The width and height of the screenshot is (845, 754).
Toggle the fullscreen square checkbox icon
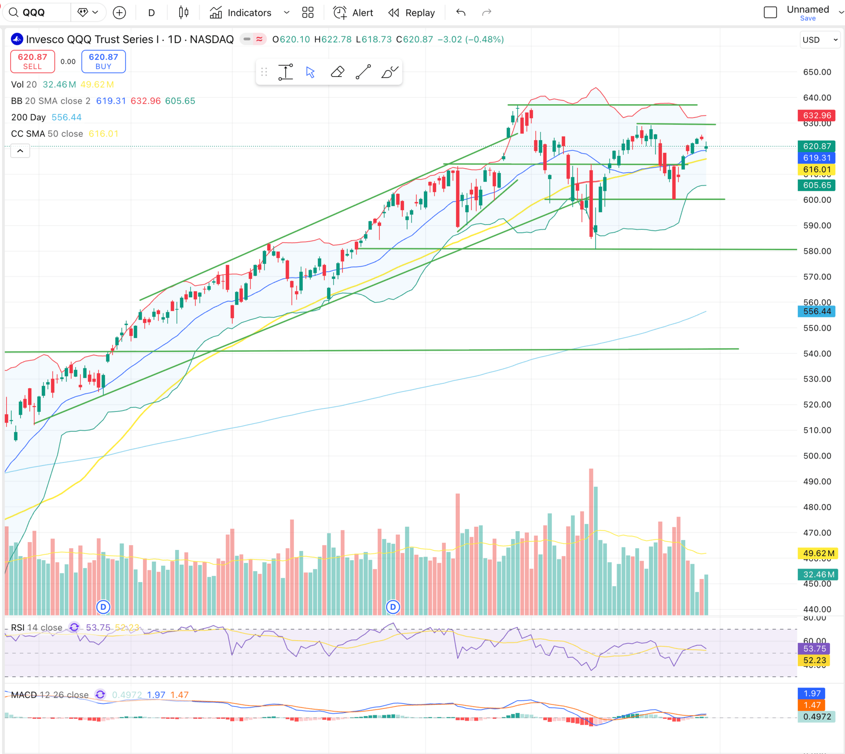point(770,13)
